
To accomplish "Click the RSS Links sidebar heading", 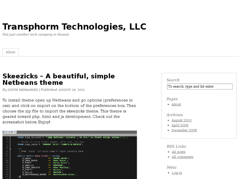I will [176, 146].
